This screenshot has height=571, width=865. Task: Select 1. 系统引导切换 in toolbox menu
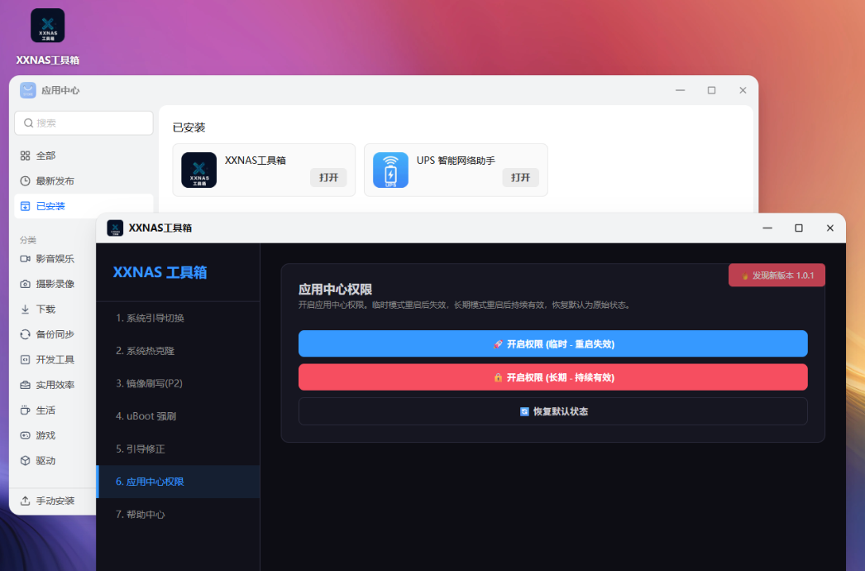coord(150,318)
